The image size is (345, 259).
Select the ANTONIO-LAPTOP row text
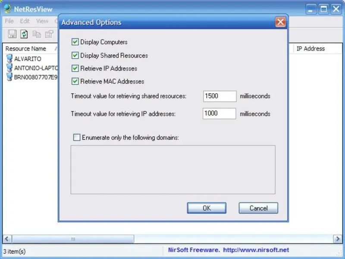pyautogui.click(x=36, y=68)
